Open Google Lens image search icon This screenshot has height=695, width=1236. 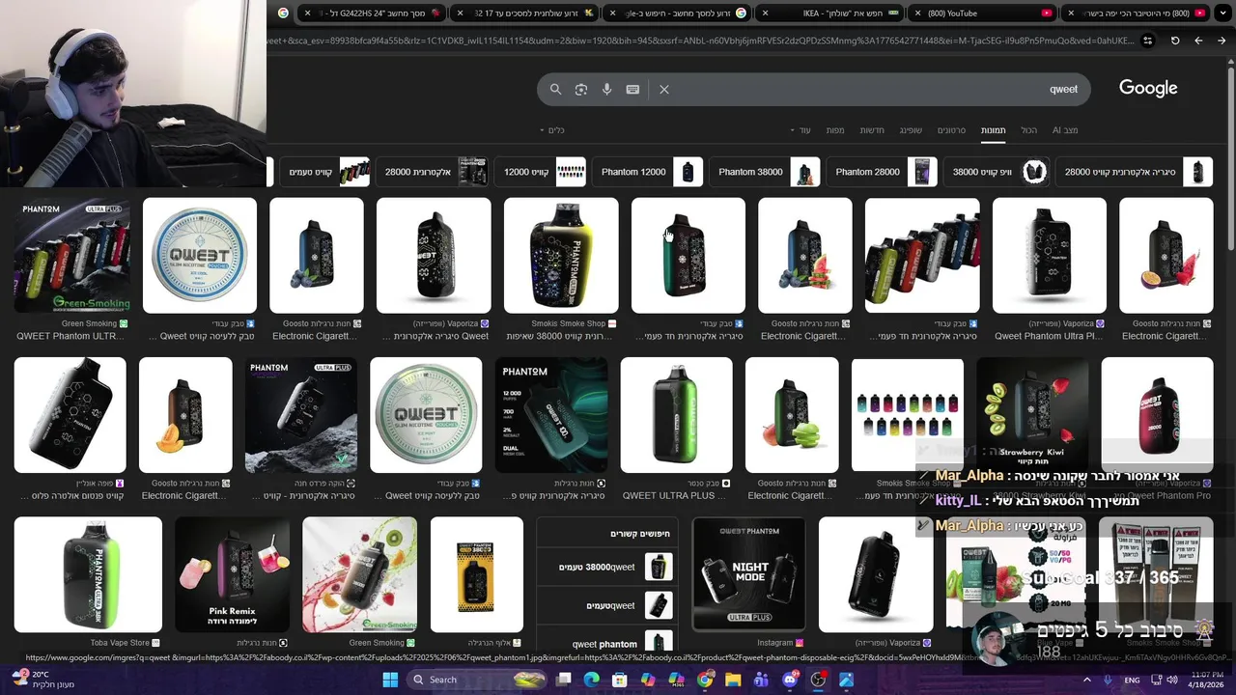(581, 89)
